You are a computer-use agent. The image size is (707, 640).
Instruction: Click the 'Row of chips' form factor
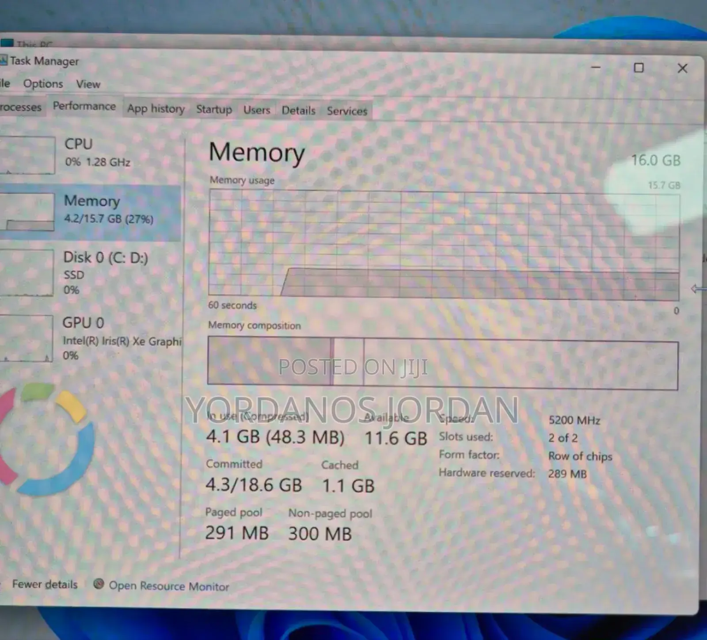580,456
